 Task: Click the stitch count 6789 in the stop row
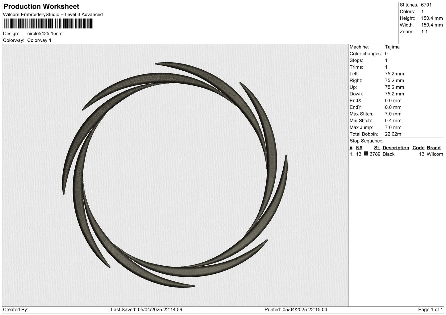pos(375,154)
